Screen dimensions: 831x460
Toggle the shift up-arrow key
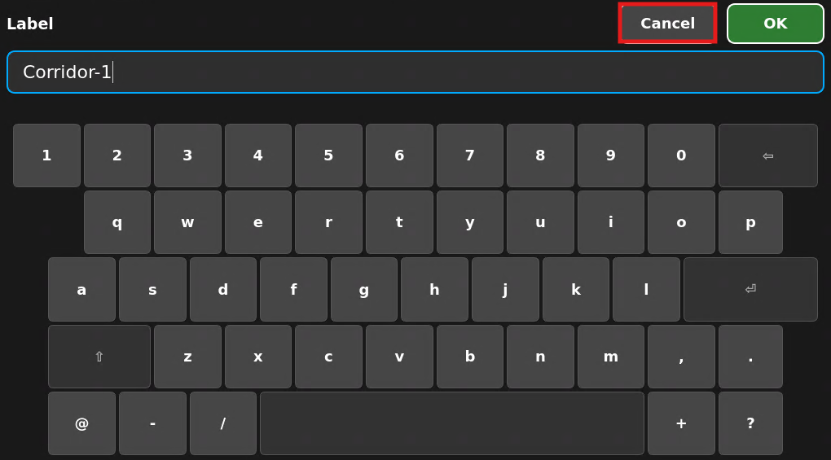tap(99, 357)
